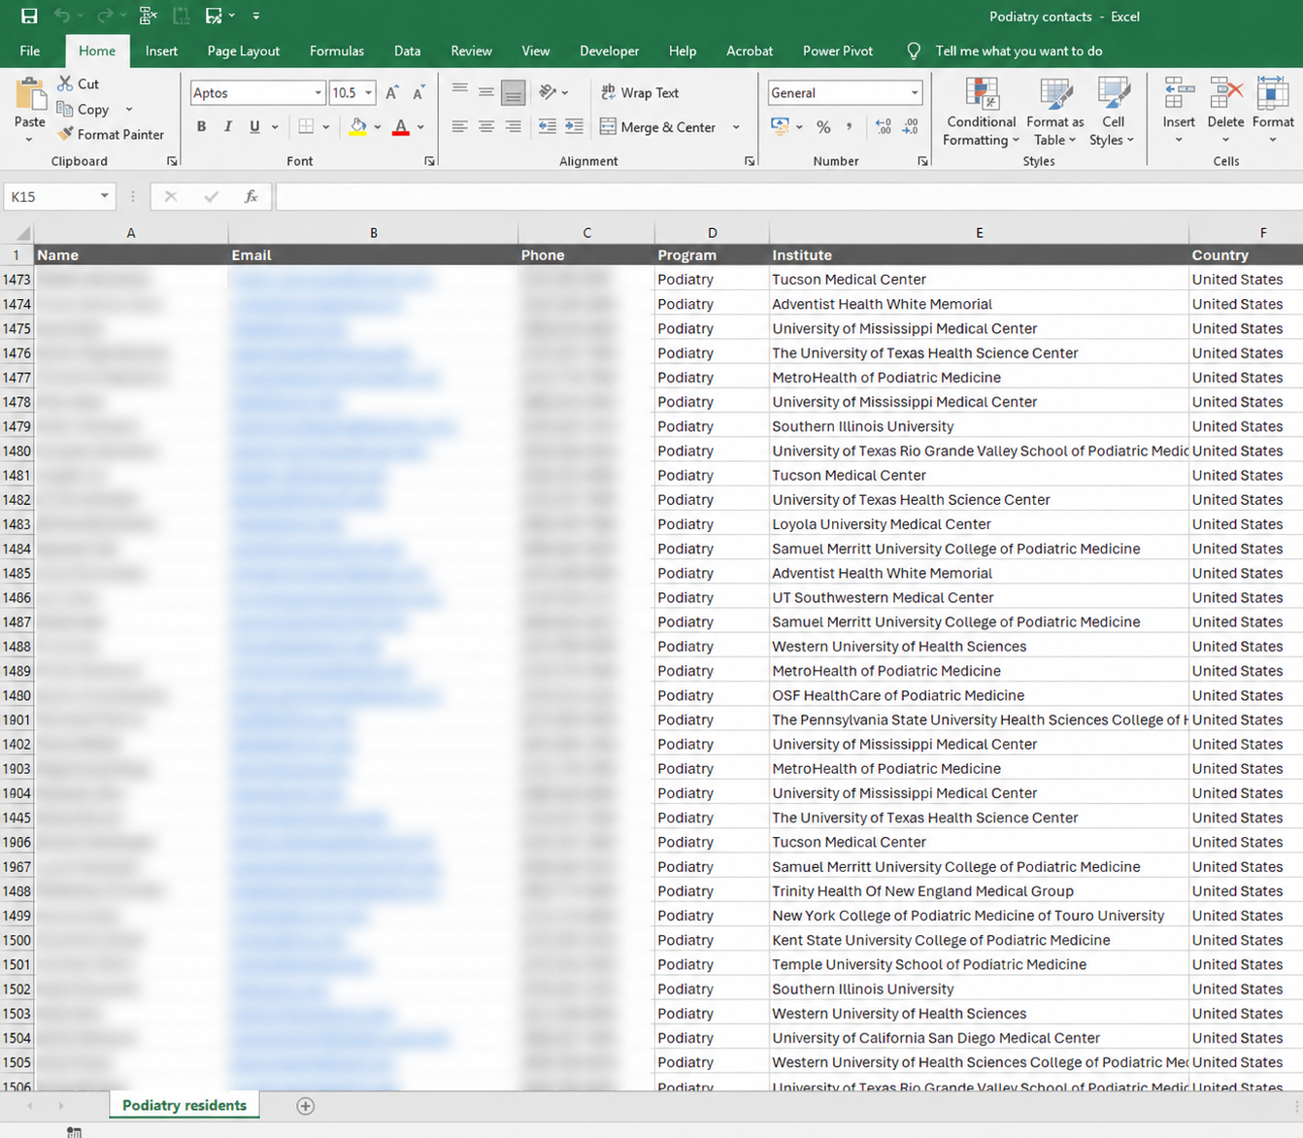The height and width of the screenshot is (1138, 1303).
Task: Open Font dialog launcher
Action: (429, 161)
